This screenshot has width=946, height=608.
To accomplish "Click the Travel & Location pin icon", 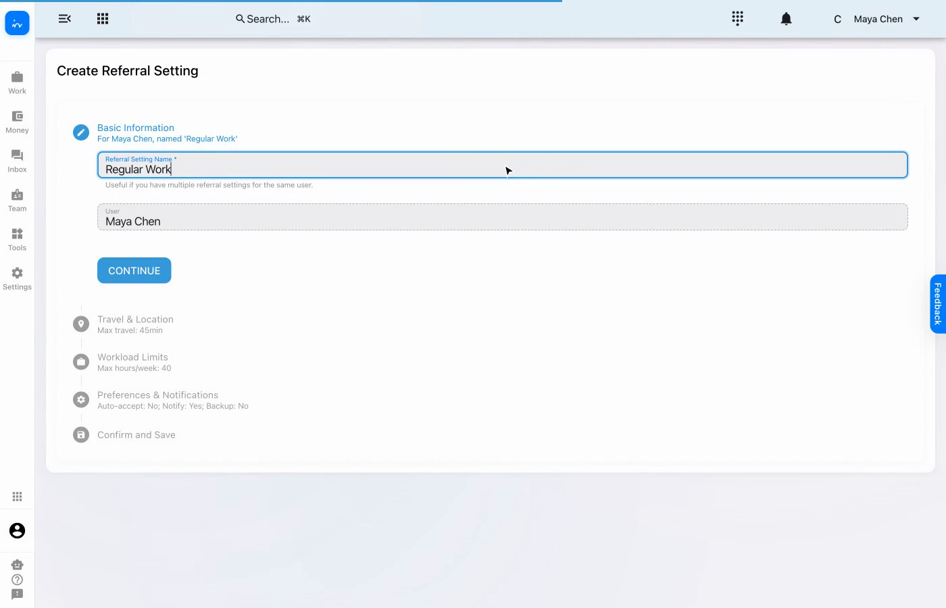I will (x=81, y=324).
